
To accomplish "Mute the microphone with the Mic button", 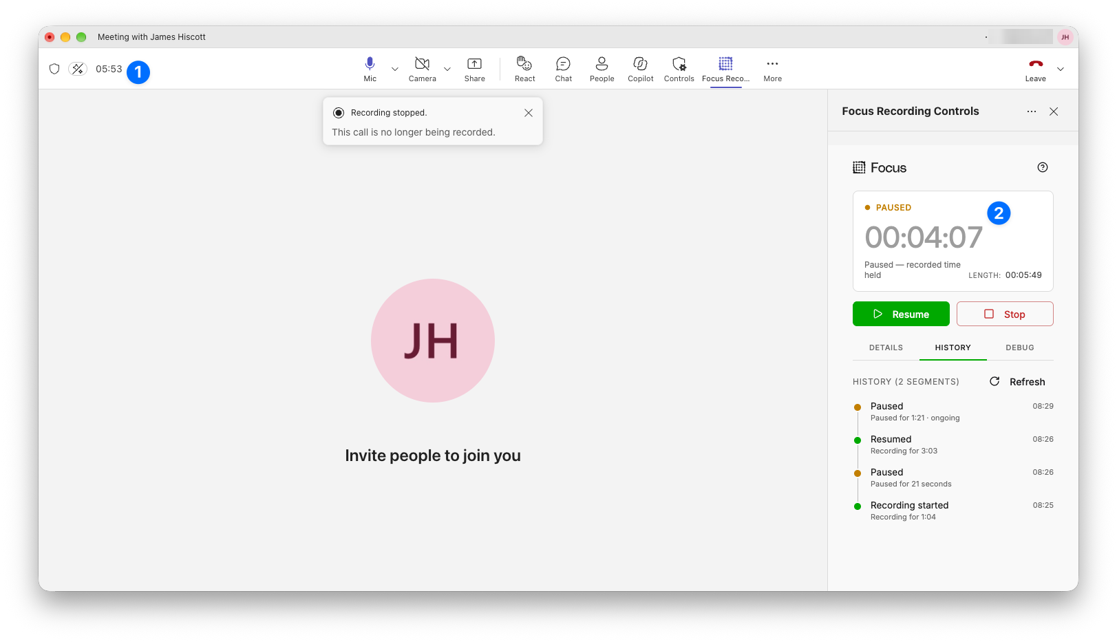I will 370,69.
